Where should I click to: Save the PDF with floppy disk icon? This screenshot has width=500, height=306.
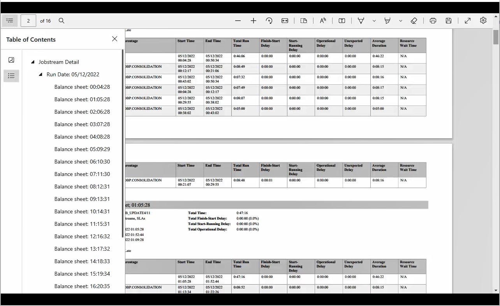tap(449, 21)
